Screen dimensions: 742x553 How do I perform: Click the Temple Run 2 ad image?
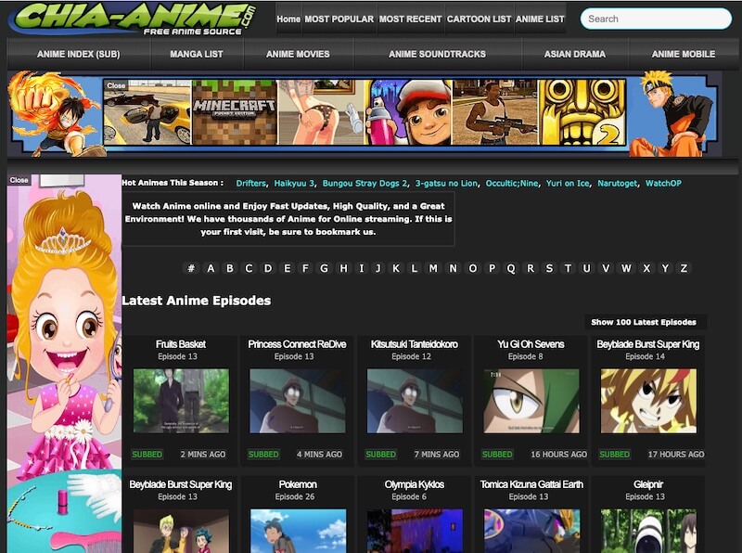582,112
